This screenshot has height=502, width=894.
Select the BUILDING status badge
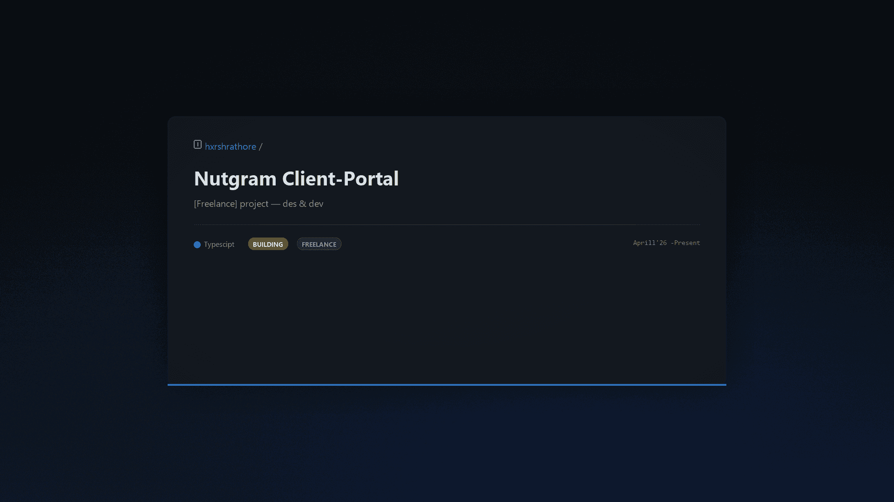[268, 244]
